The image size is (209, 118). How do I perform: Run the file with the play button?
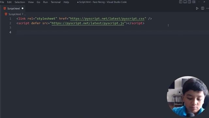197,9
